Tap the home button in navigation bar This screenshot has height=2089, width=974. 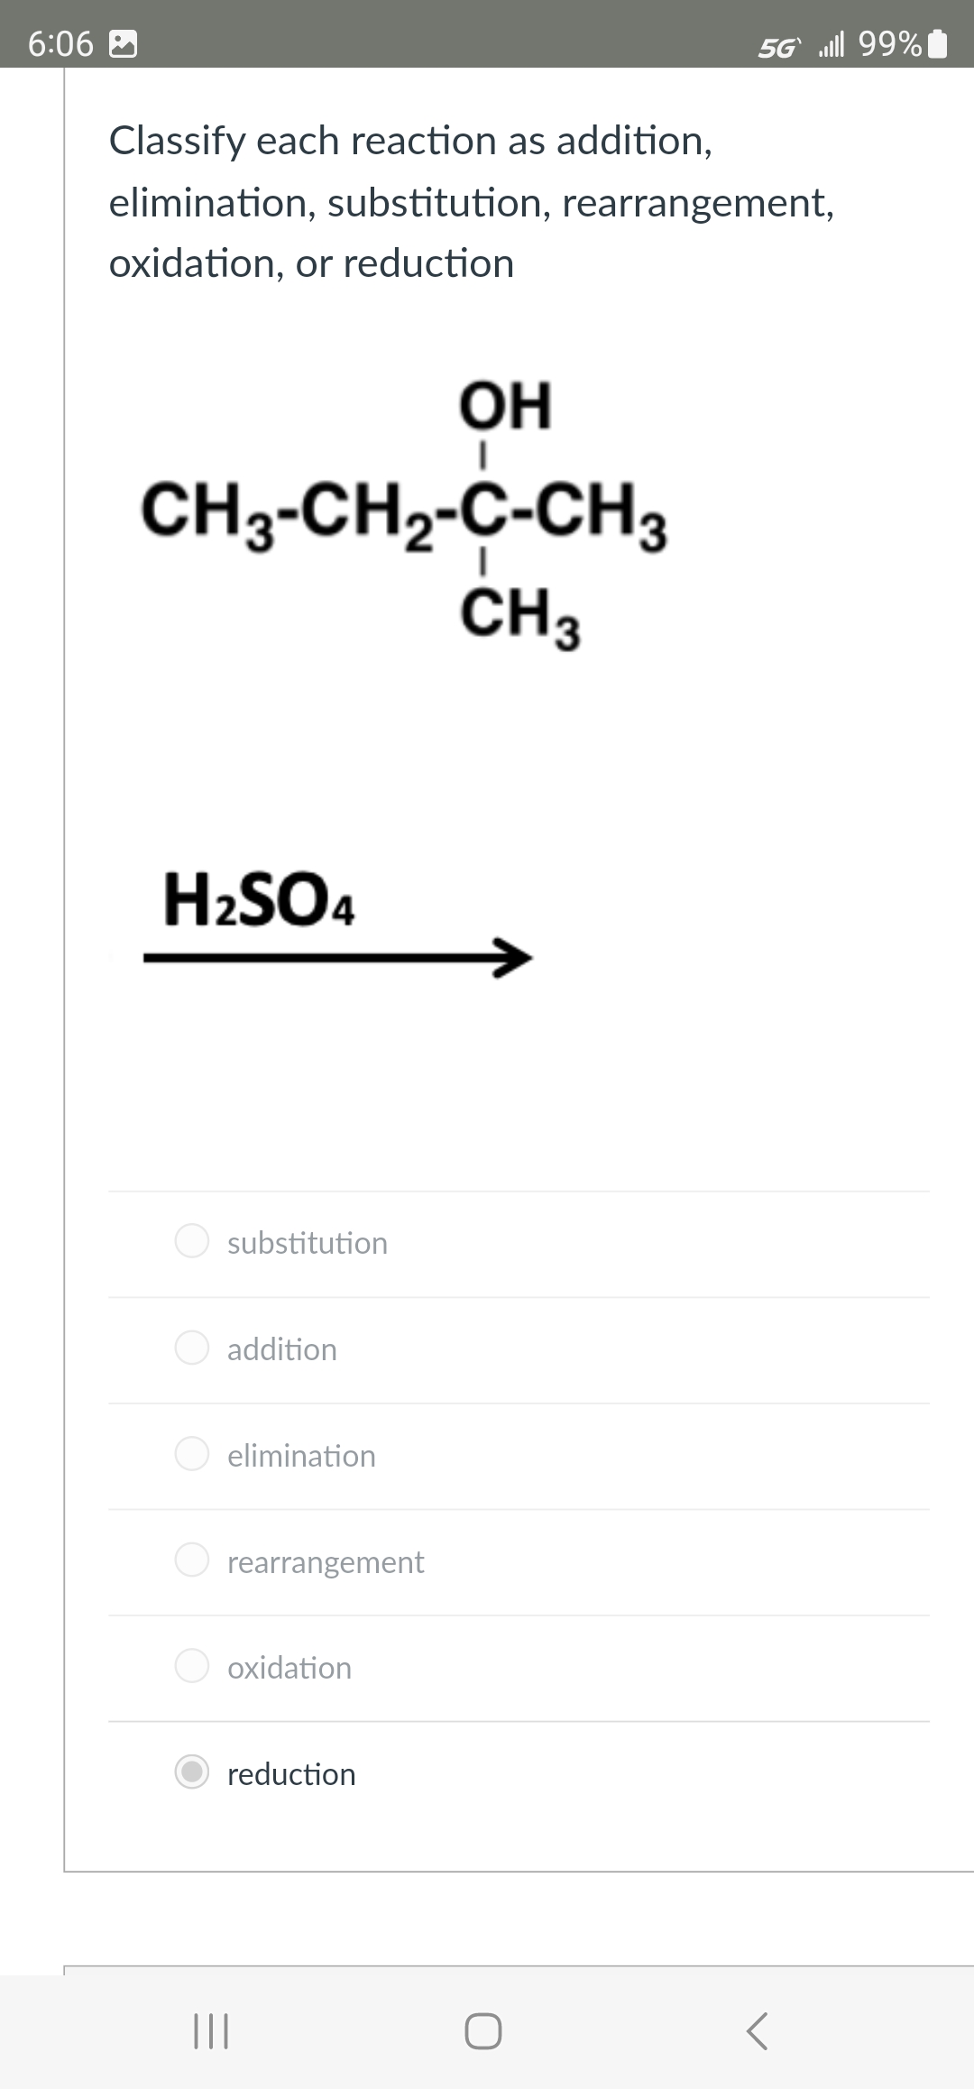pyautogui.click(x=484, y=2031)
